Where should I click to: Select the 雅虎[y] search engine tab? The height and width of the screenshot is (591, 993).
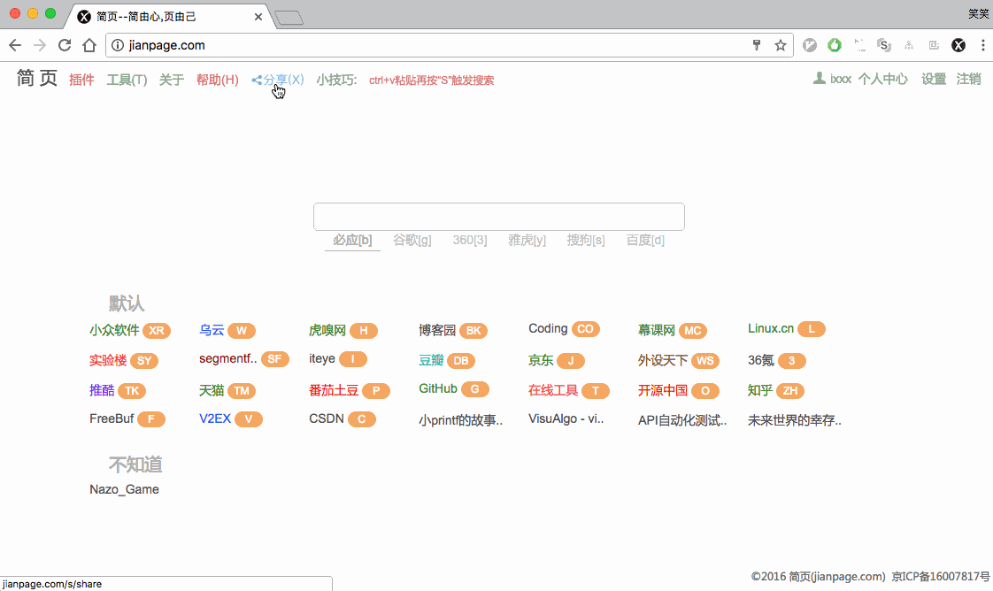(x=527, y=241)
